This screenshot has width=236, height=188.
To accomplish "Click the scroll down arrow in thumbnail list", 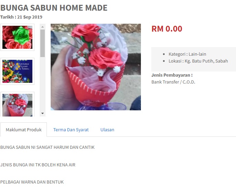I will tap(43, 113).
